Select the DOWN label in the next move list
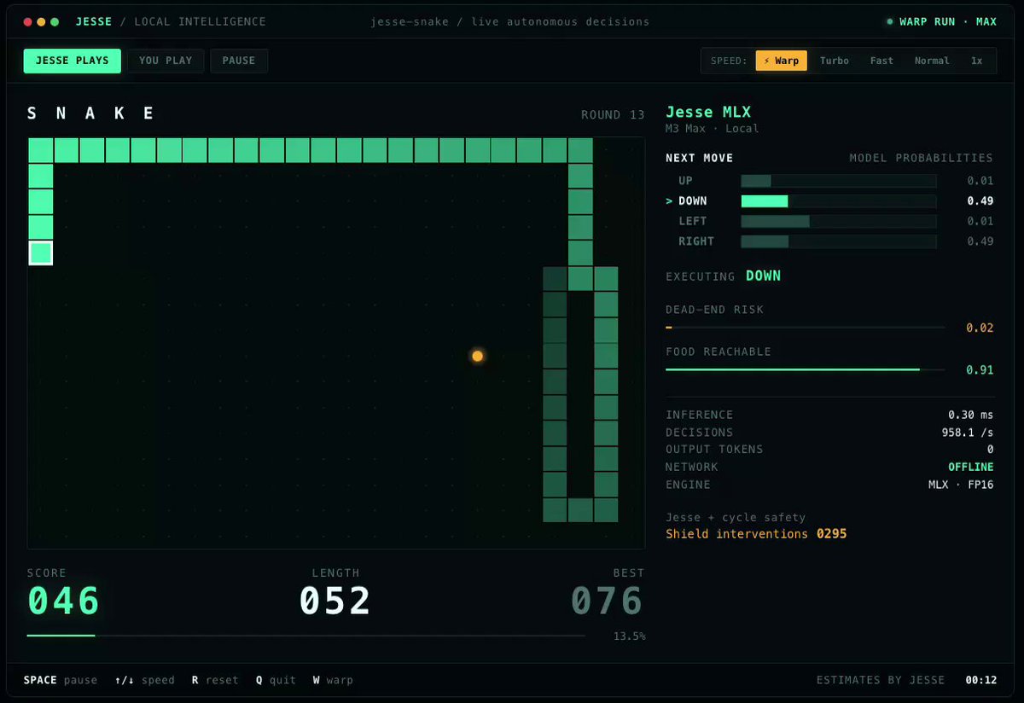The image size is (1024, 703). tap(692, 201)
